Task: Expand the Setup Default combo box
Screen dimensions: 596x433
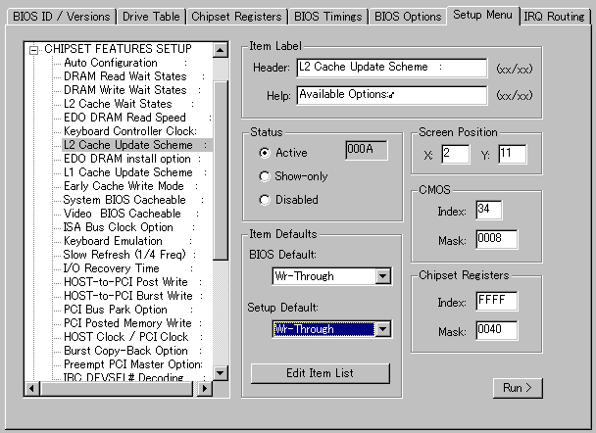Action: click(382, 329)
